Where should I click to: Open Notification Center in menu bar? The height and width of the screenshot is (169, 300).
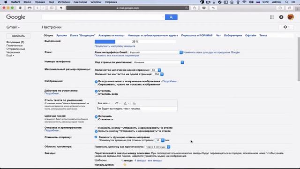(x=293, y=2)
